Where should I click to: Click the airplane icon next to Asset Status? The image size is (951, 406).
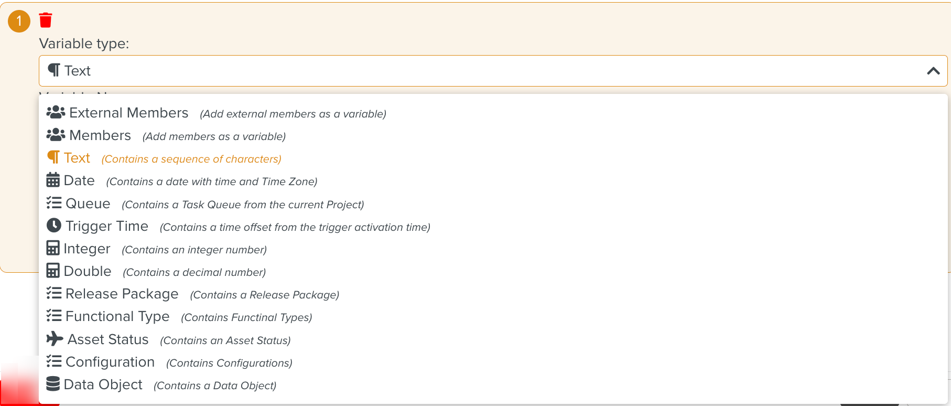(54, 338)
